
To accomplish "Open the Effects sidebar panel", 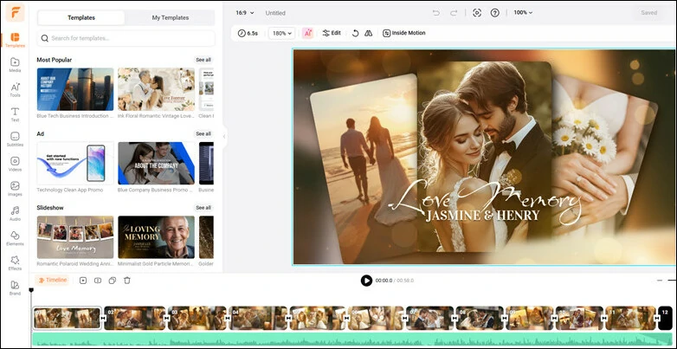I will (x=15, y=262).
